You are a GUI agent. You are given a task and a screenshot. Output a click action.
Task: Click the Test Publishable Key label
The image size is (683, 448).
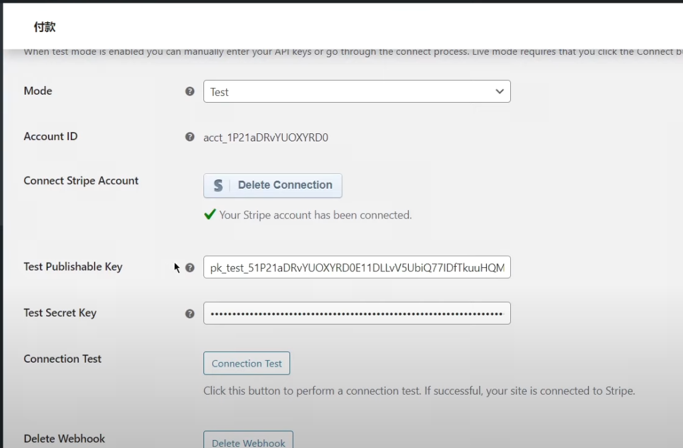73,267
